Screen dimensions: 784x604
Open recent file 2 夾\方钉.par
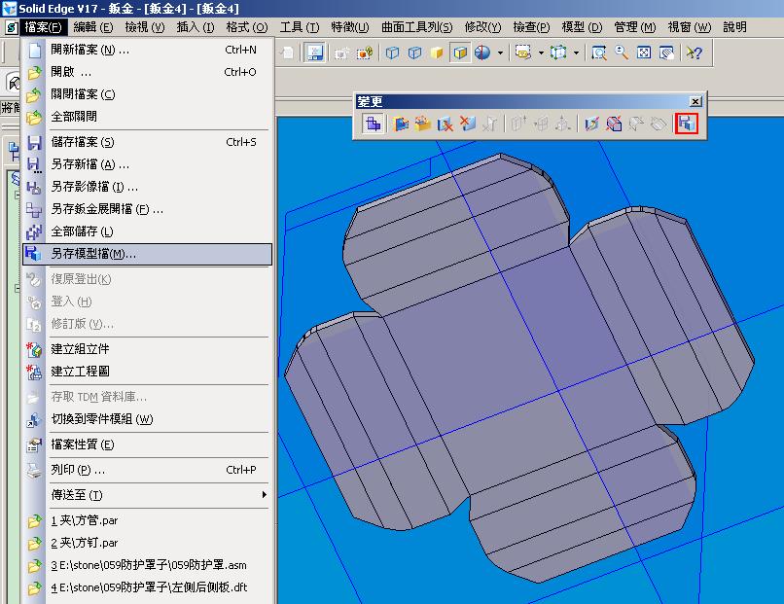coord(148,543)
